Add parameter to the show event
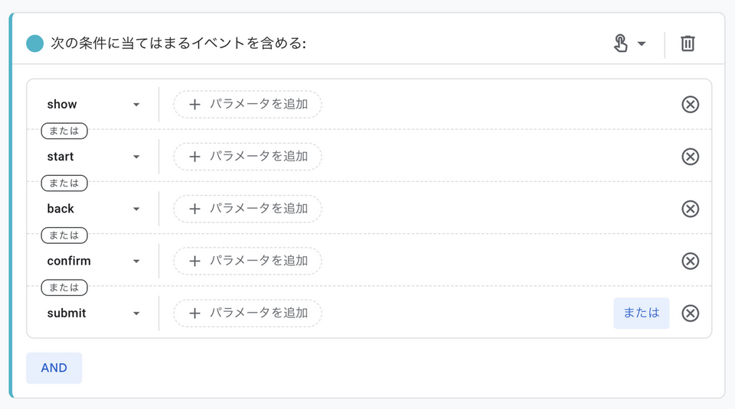Screen dimensions: 735x409 click(x=247, y=105)
